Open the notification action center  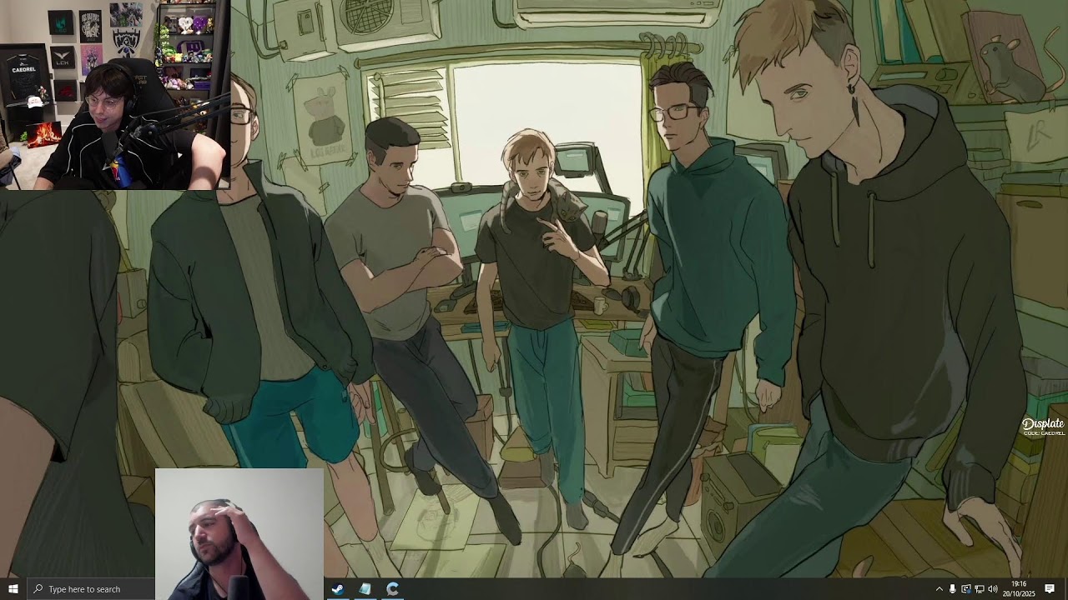tap(1050, 589)
